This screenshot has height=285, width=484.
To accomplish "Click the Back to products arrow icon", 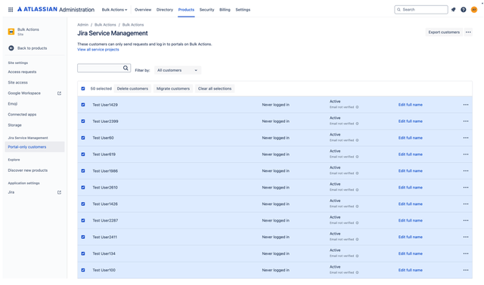I will pyautogui.click(x=11, y=48).
